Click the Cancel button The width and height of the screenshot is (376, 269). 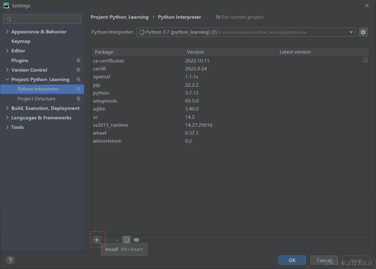tap(324, 260)
